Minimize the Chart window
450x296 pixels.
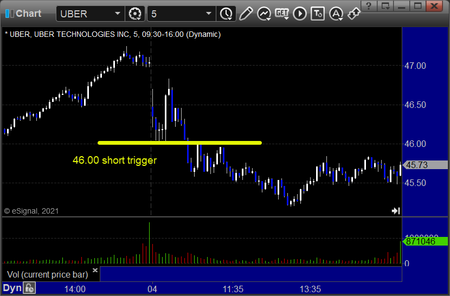(402, 6)
